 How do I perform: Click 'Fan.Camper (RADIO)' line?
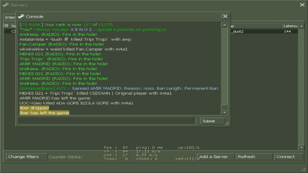click(62, 44)
